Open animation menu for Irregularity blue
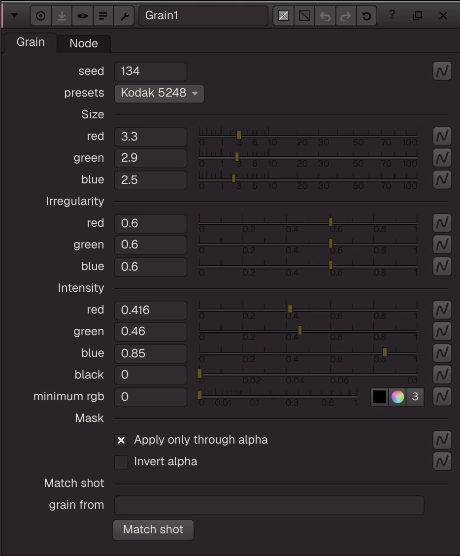460x556 pixels. point(442,266)
